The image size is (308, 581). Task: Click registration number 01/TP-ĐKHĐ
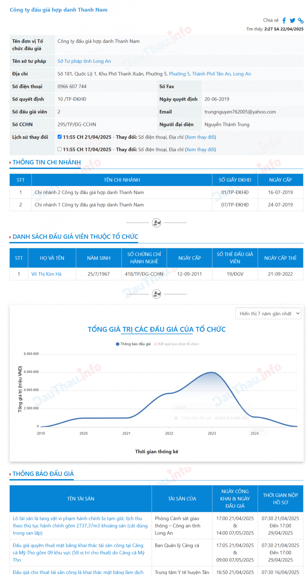coord(235,192)
